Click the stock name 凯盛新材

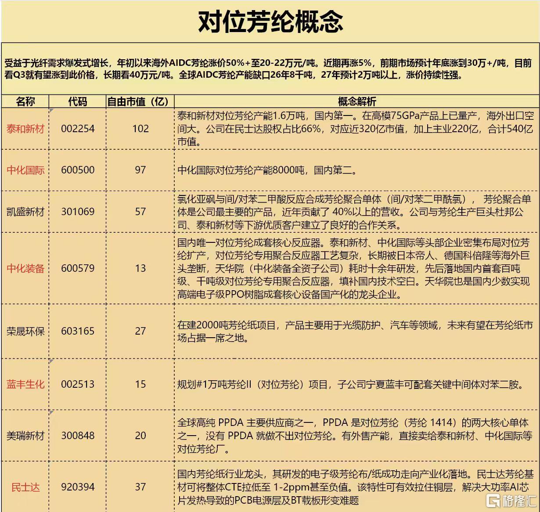coord(25,212)
